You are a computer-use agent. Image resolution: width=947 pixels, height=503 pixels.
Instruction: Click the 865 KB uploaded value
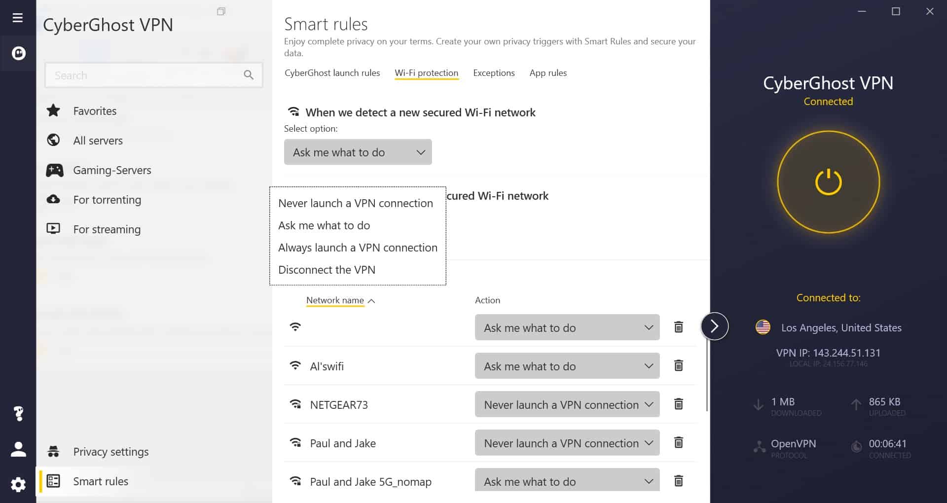(x=884, y=402)
